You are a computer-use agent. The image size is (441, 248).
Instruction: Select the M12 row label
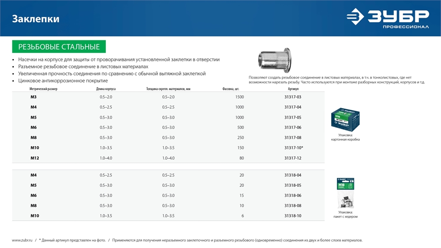pyautogui.click(x=35, y=158)
